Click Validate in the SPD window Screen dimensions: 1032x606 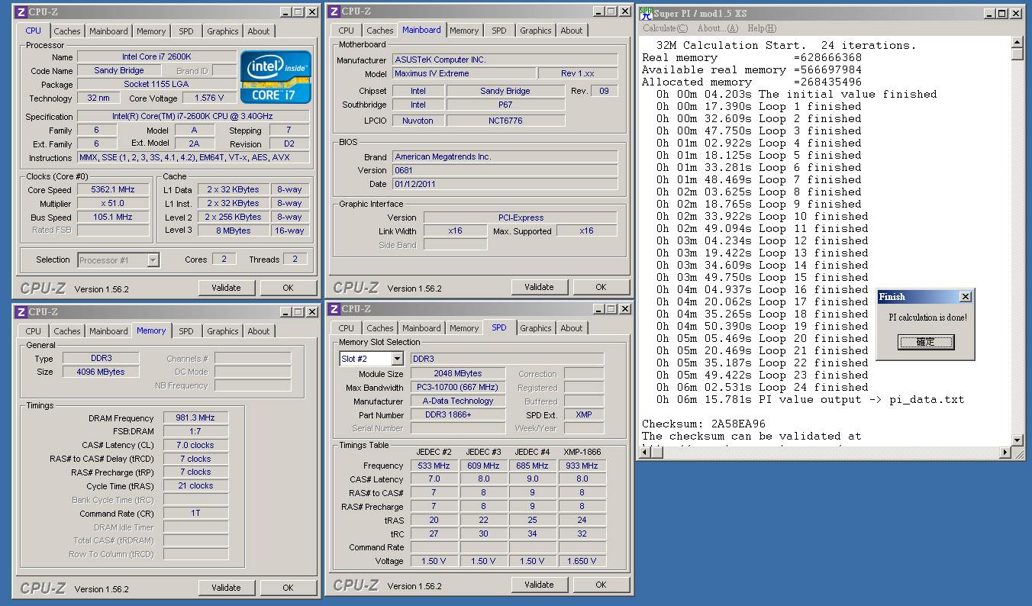point(539,585)
